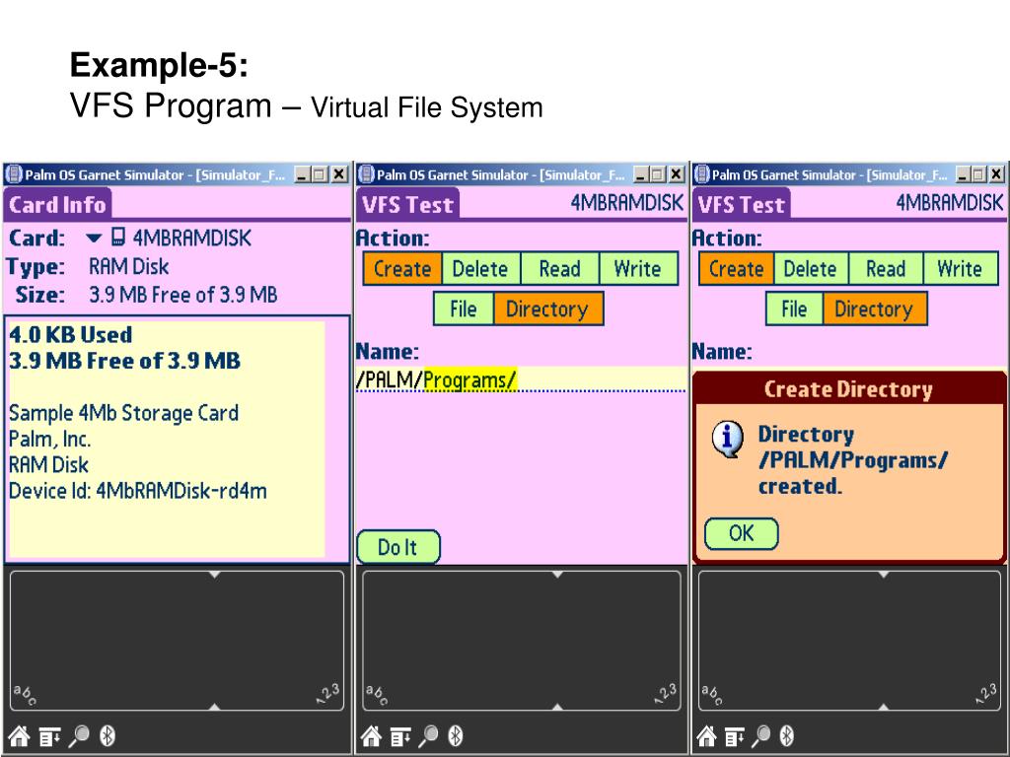The height and width of the screenshot is (757, 1010).
Task: Click '3.9 MB Free of 3.9 MB' size value
Action: (x=183, y=295)
